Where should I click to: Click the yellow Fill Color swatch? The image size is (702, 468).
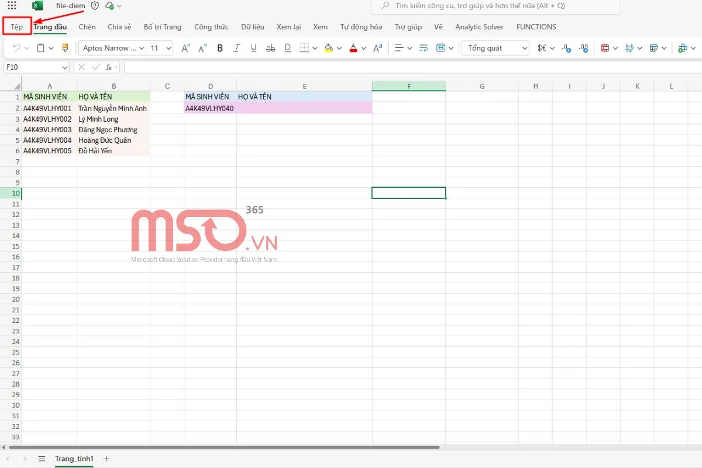pos(329,48)
